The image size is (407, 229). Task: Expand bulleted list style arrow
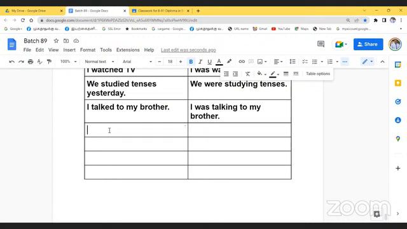[x=322, y=62]
